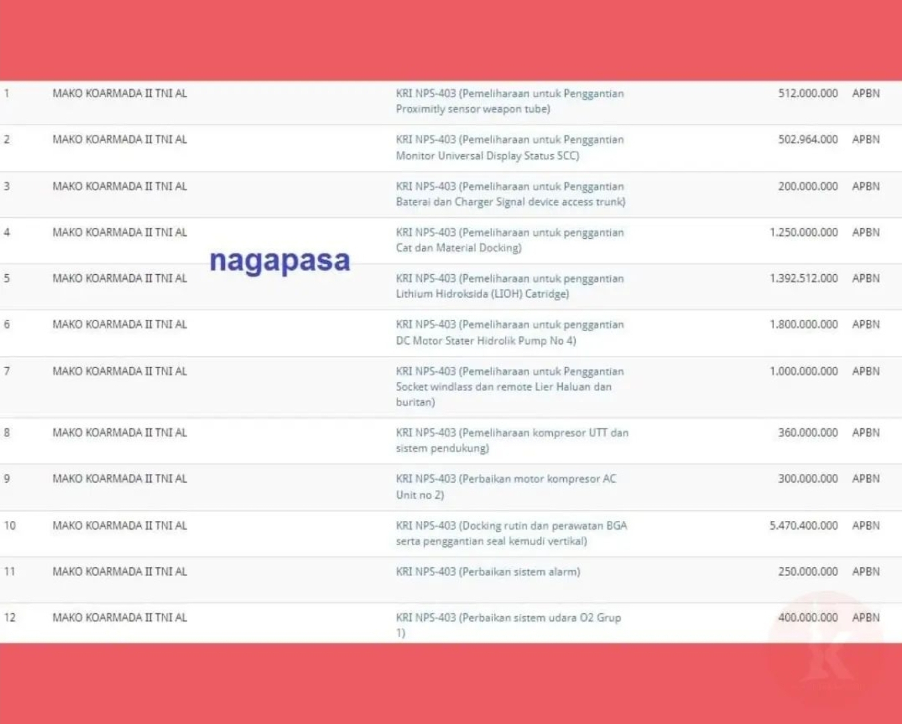Click the Baterai dan Charger Signal device link
The height and width of the screenshot is (724, 902).
(510, 194)
